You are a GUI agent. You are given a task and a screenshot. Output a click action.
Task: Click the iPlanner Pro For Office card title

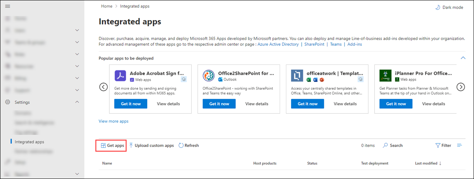(x=423, y=73)
